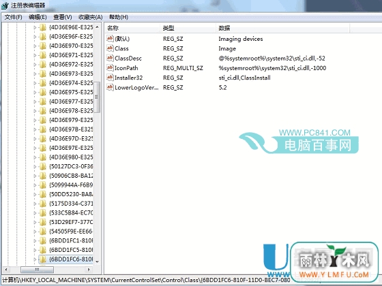
Task: Select the LowerLogoVer string value icon
Action: (x=110, y=87)
